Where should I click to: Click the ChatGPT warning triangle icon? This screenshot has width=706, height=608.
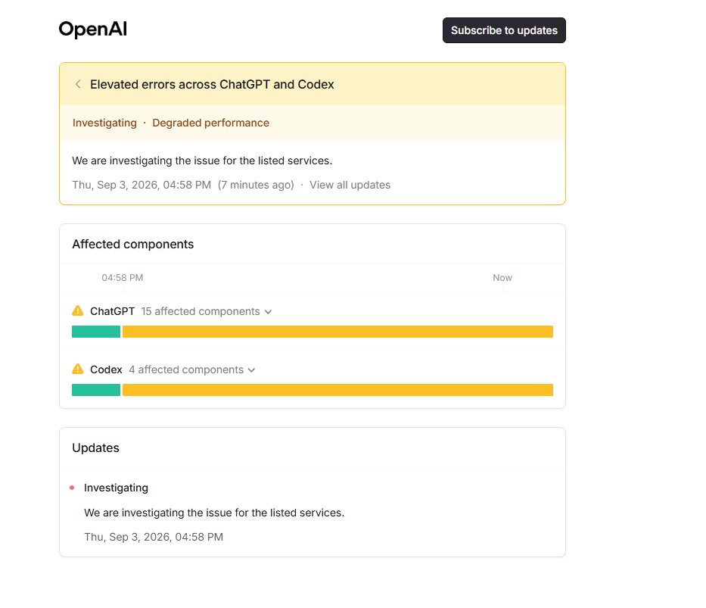[78, 310]
